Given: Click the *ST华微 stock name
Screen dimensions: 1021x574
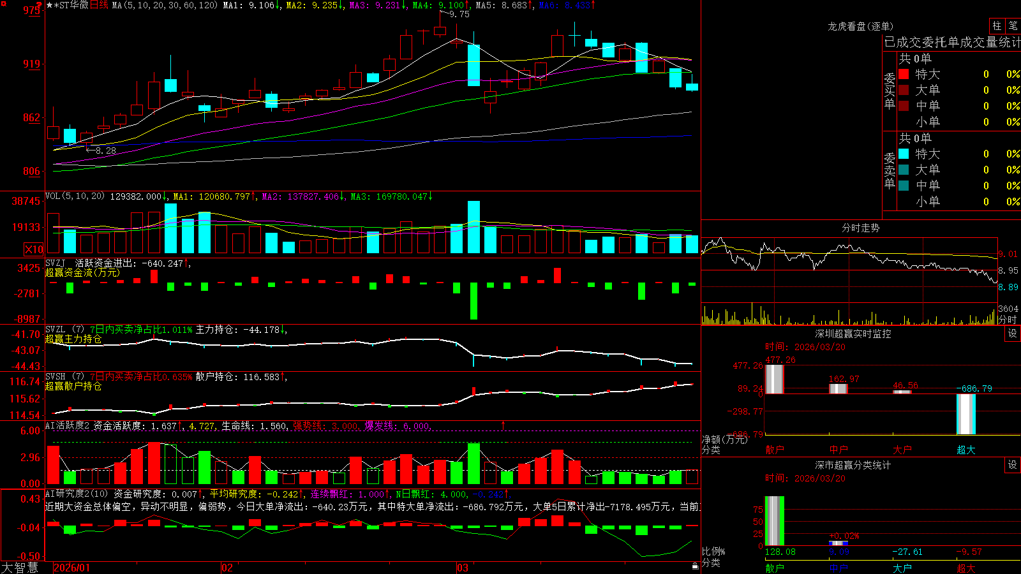Looking at the screenshot, I should click(x=71, y=5).
